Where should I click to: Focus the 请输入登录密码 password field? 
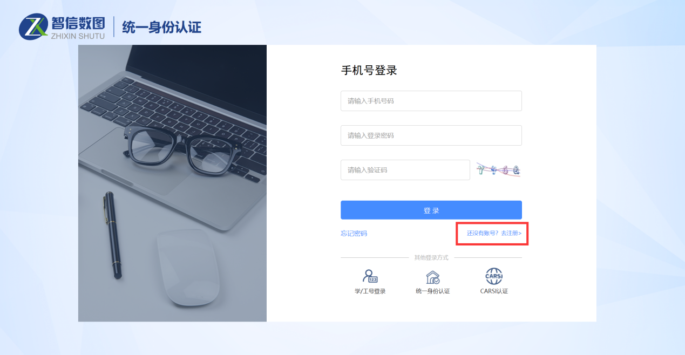point(431,135)
